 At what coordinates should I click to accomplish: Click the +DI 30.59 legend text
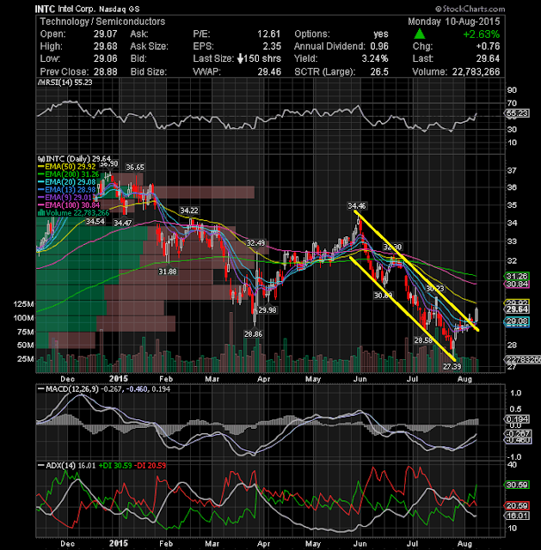coord(115,466)
